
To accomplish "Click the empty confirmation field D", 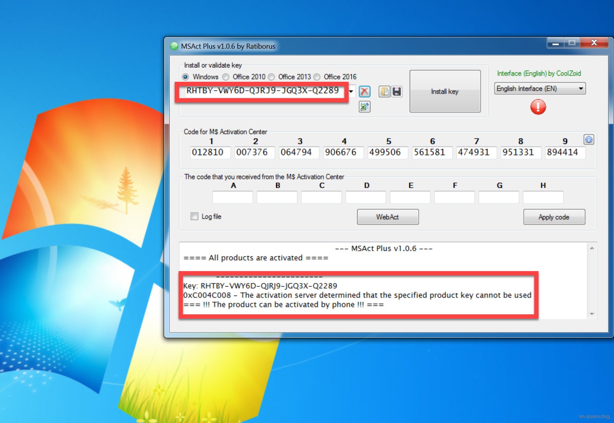I will 366,197.
